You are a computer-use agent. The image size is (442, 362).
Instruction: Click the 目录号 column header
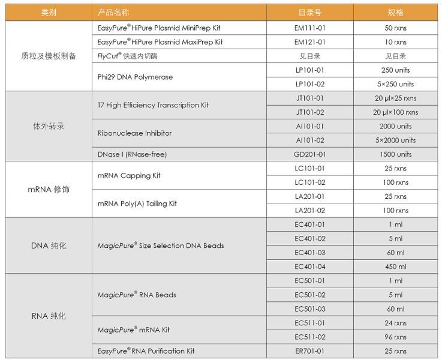coord(310,13)
